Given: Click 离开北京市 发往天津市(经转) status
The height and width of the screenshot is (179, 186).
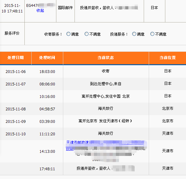Looking at the screenshot, I should click(x=105, y=121).
